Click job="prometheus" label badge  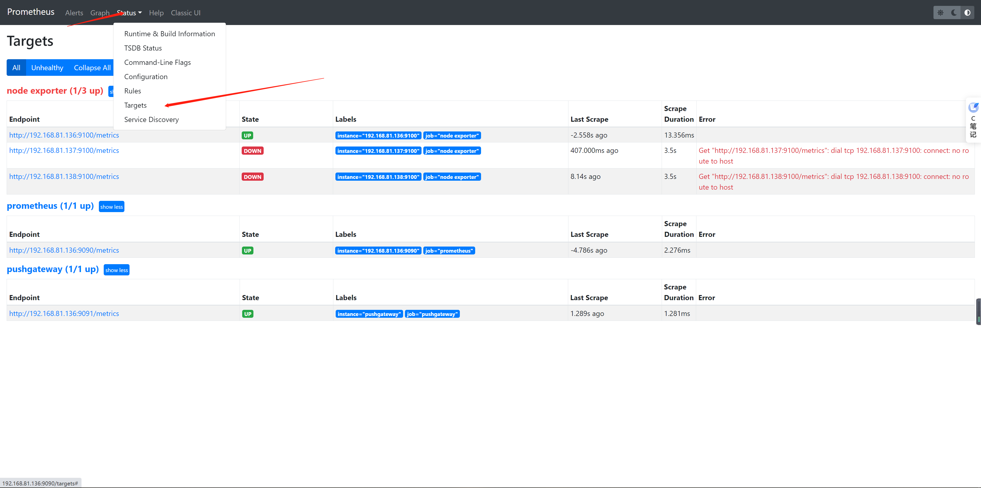[x=449, y=251]
